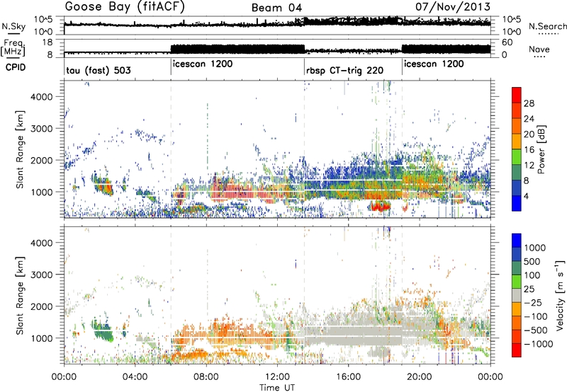Click the velocity panel 'Slant Range [km]' label
Image resolution: width=567 pixels, height=392 pixels.
point(21,295)
